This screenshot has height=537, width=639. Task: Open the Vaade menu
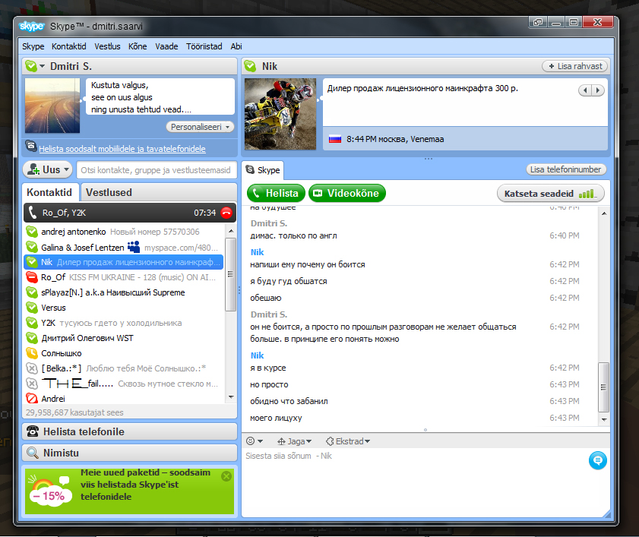coord(166,46)
